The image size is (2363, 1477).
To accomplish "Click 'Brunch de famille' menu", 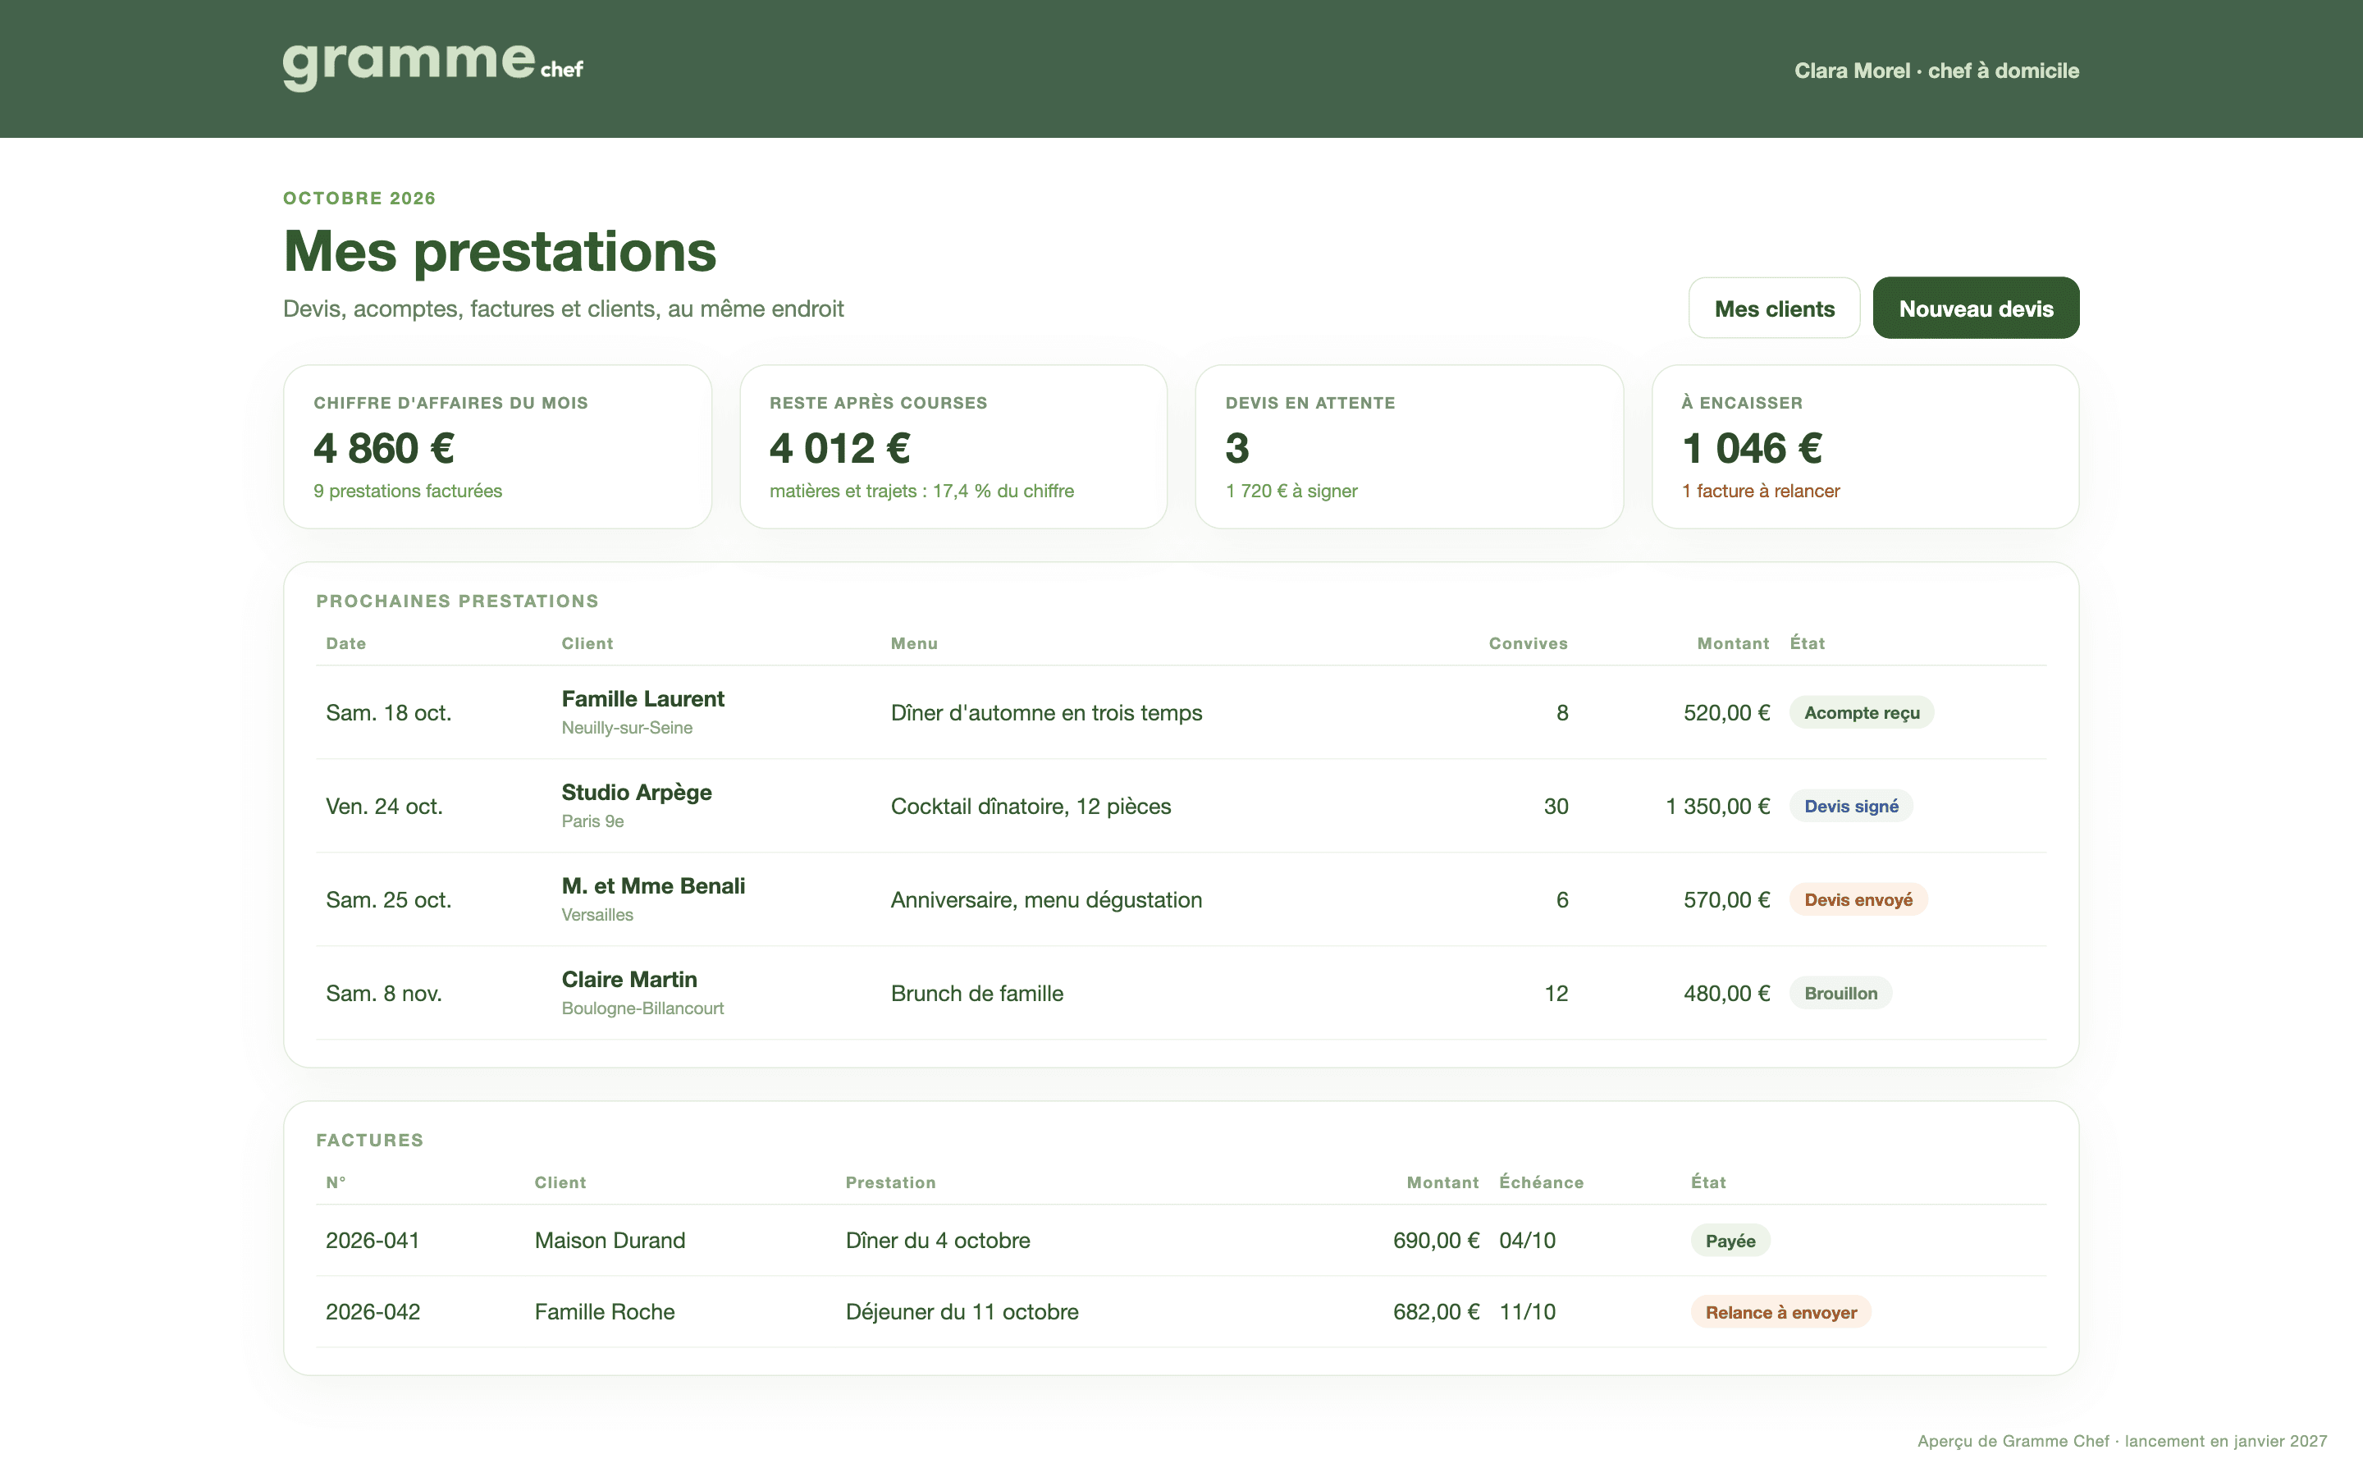I will 976,994.
